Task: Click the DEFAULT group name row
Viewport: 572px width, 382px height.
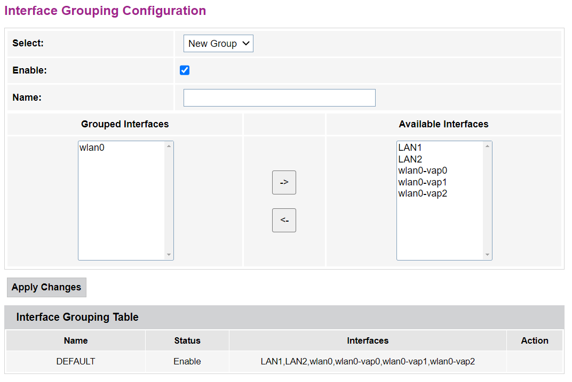Action: pos(76,361)
